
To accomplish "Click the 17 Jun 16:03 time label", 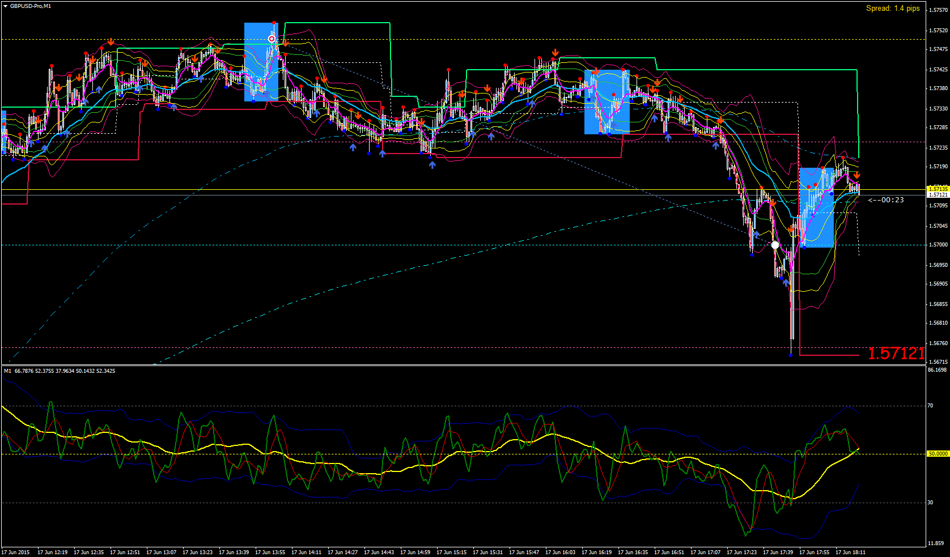I will pyautogui.click(x=561, y=552).
